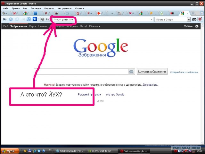
Task: Open the '81.5% Wait 42 min' taskbar item
Action: 101,151
